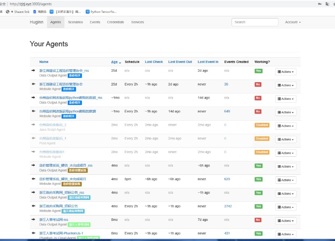Open the 台州造价改版后1 agent link
This screenshot has height=241, width=335.
point(52,152)
